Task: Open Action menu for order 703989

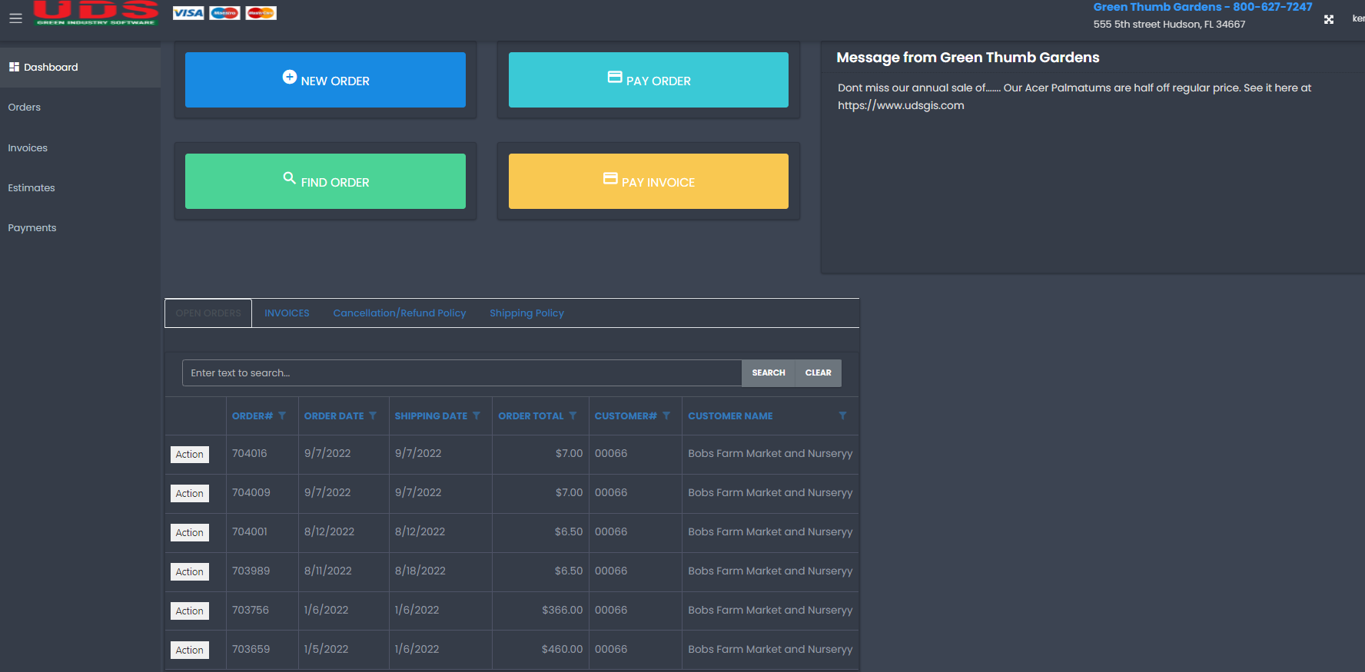Action: 190,572
